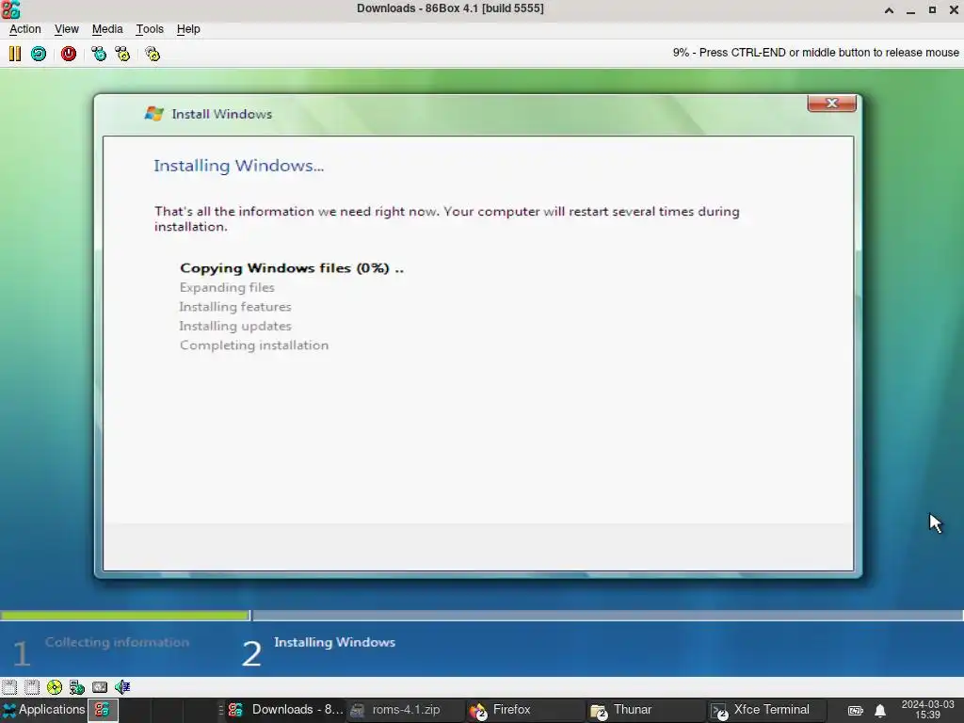Click the 'Installing Windows...' heading

[x=238, y=166]
